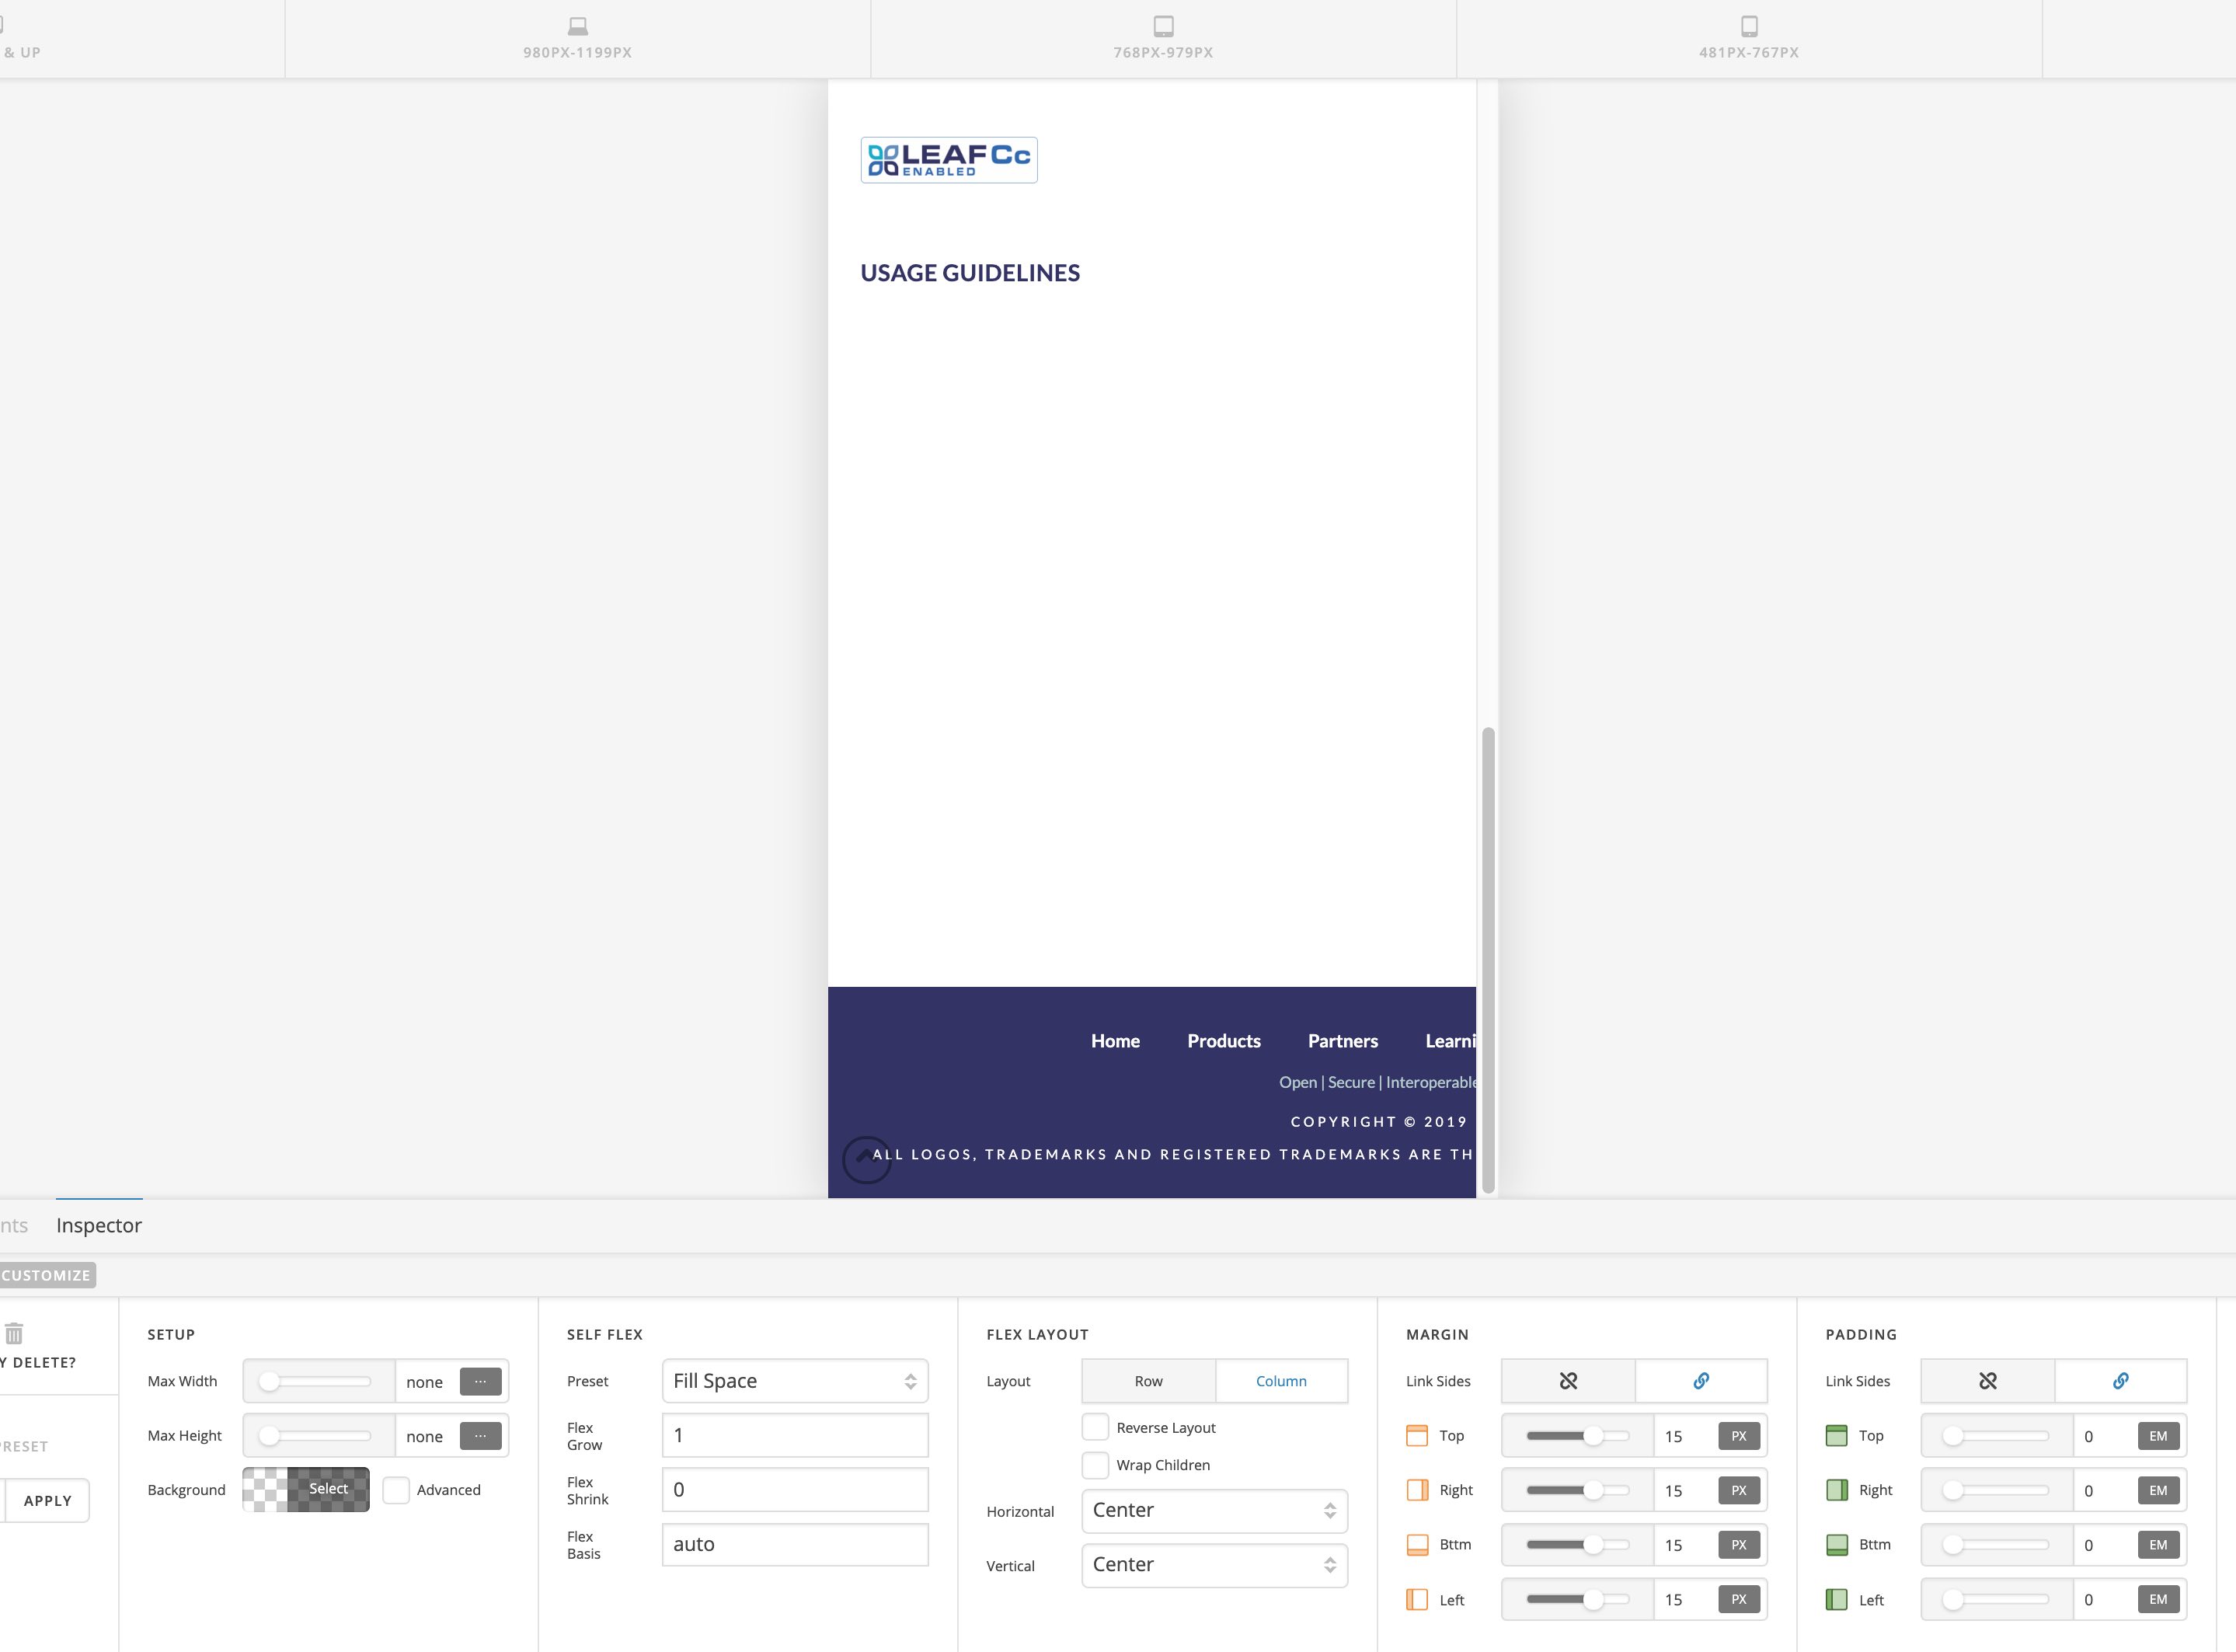Viewport: 2236px width, 1652px height.
Task: Click the pencil edit circle in footer
Action: point(865,1159)
